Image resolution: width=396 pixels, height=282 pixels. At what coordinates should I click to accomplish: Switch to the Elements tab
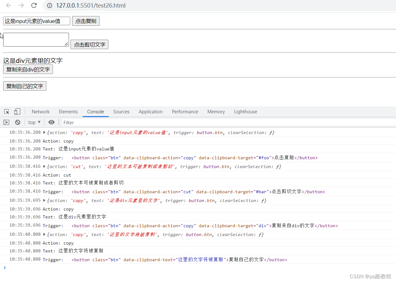[x=68, y=111]
